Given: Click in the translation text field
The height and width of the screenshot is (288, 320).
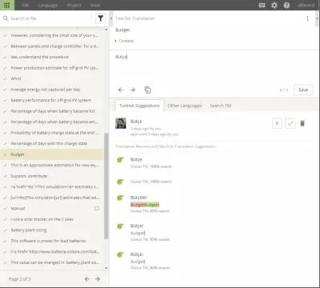Looking at the screenshot, I should coord(214,66).
